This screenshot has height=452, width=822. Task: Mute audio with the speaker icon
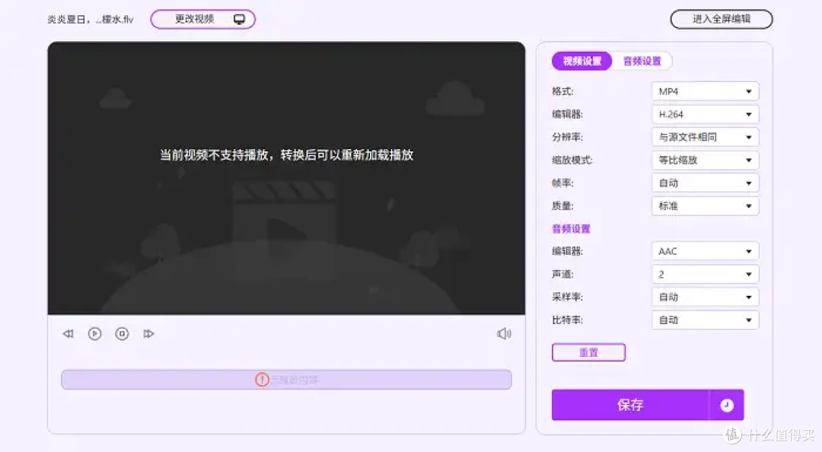(x=504, y=333)
